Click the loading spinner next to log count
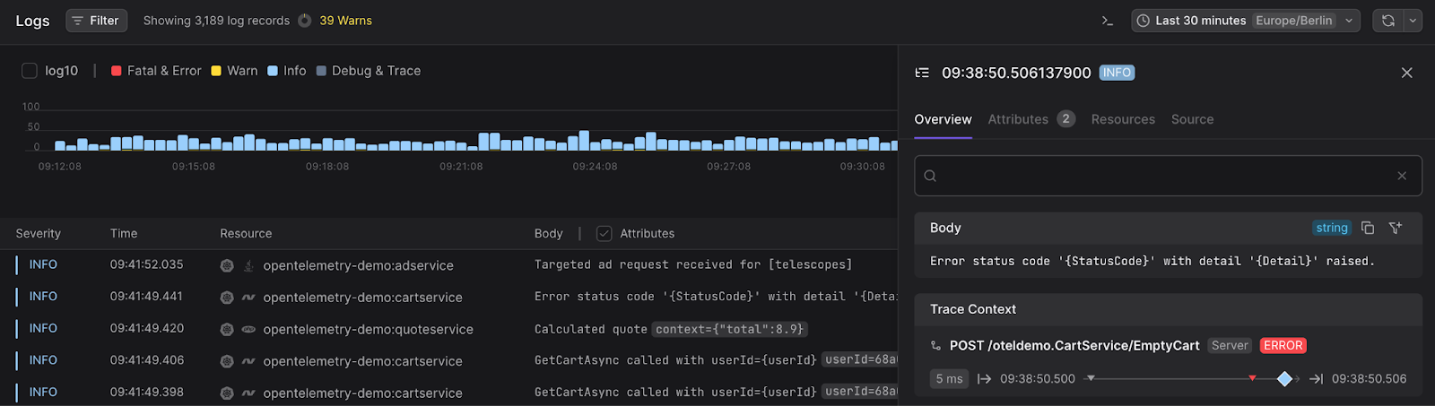The height and width of the screenshot is (406, 1435). [305, 21]
